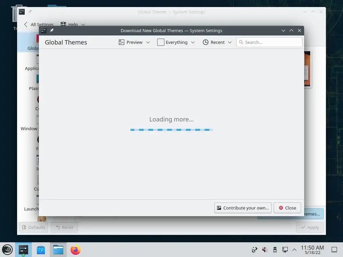Click the Reset button in System Settings
343x257 pixels.
[x=64, y=227]
